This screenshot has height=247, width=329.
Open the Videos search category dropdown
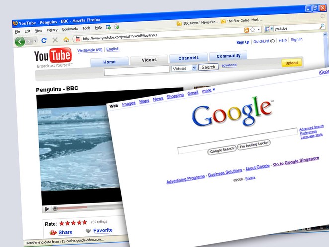tap(184, 68)
